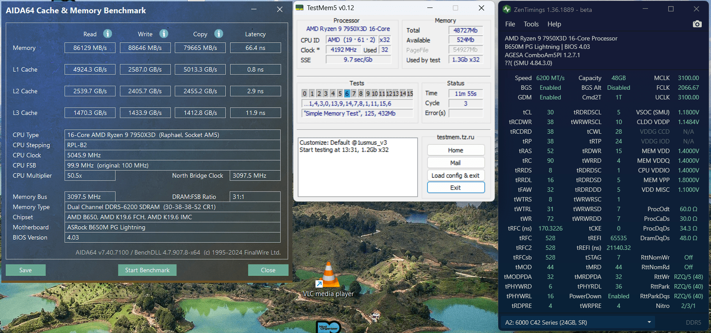Viewport: 711px width, 333px height.
Task: Click the TestMem5 Total memory 48727Mb
Action: [466, 30]
